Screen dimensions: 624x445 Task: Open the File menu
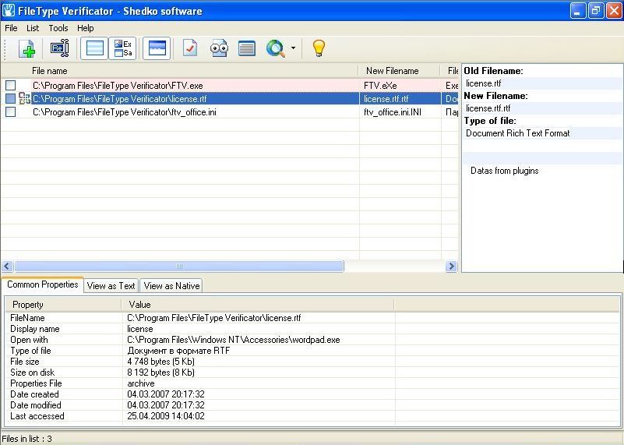pyautogui.click(x=11, y=28)
